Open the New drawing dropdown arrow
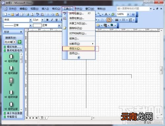The width and height of the screenshot is (165, 126). pos(9,15)
